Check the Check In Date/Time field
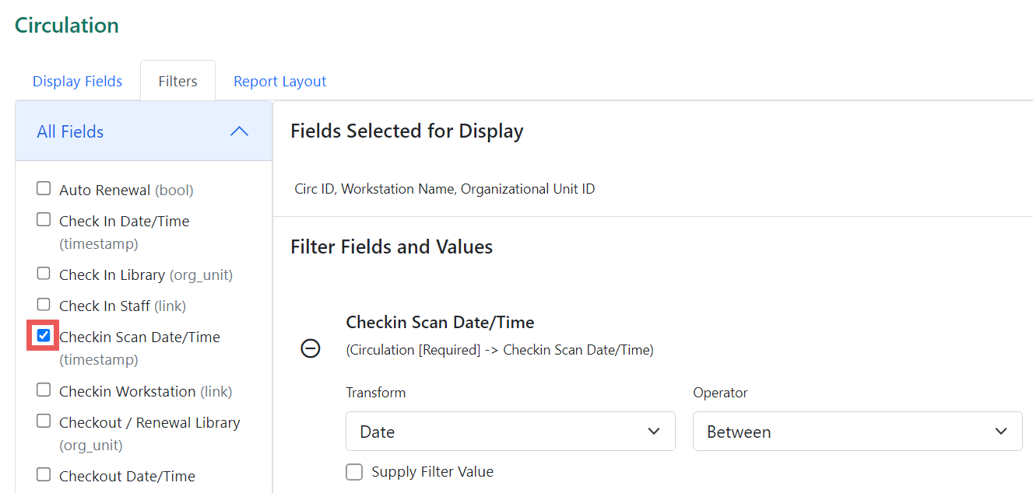 43,219
